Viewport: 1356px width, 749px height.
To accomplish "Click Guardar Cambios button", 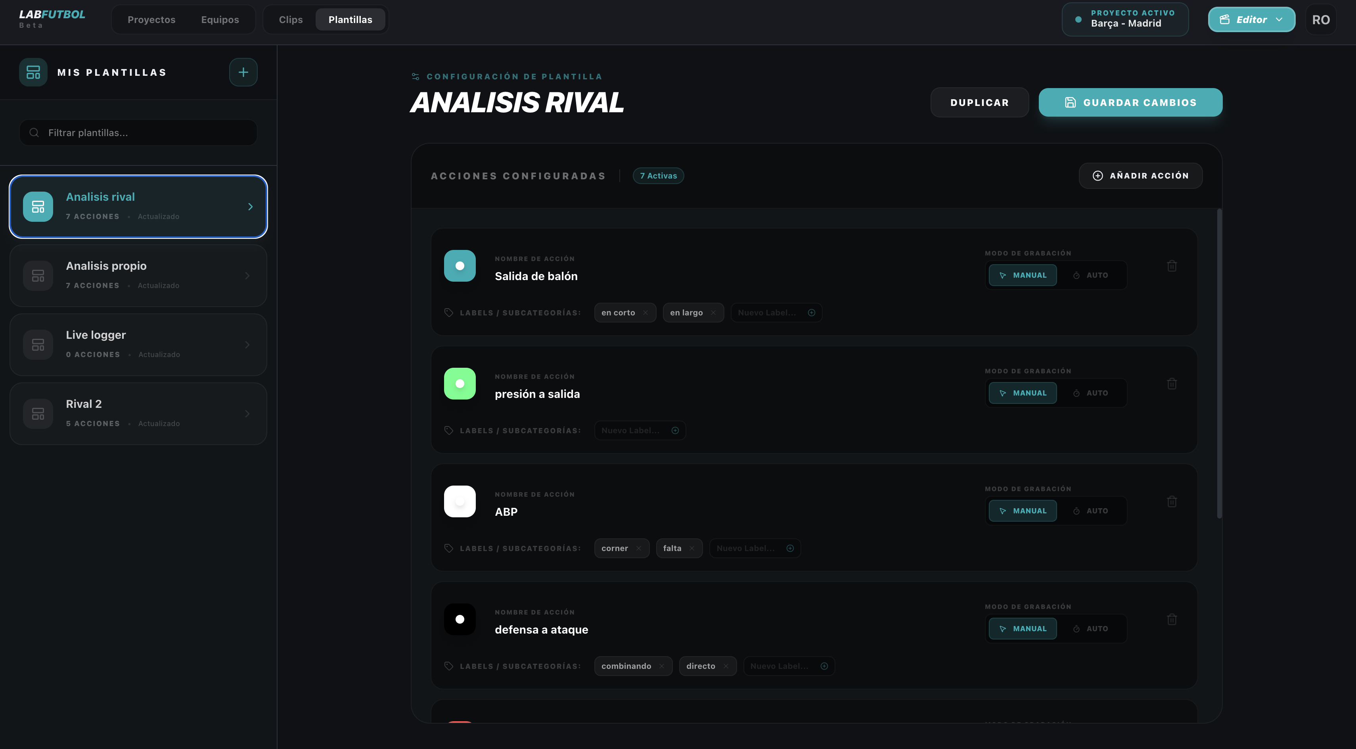I will 1130,102.
